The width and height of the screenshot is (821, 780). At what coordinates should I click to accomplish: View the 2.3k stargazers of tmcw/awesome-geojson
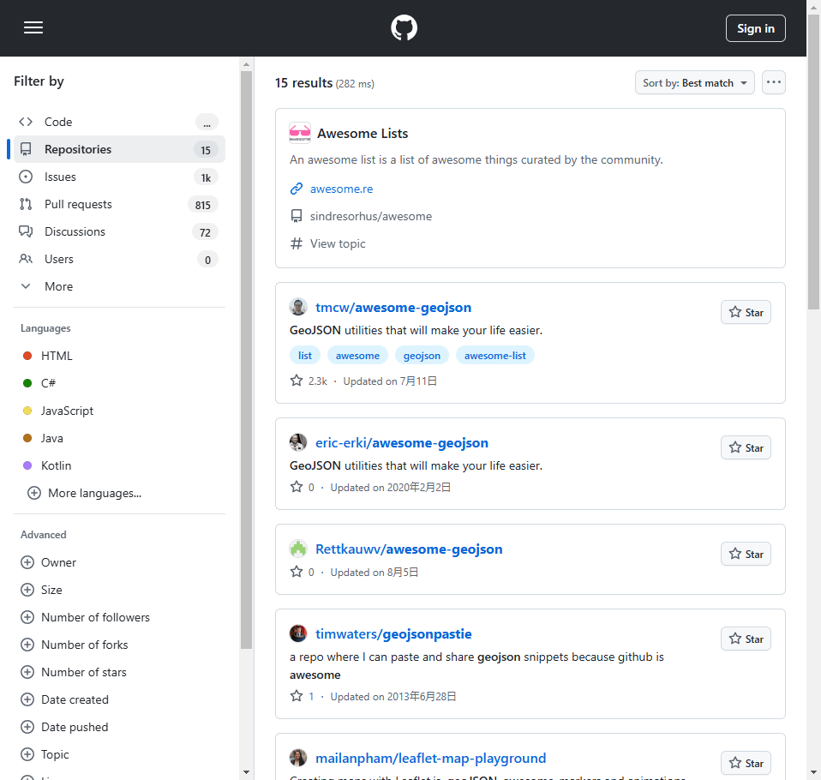tap(309, 381)
